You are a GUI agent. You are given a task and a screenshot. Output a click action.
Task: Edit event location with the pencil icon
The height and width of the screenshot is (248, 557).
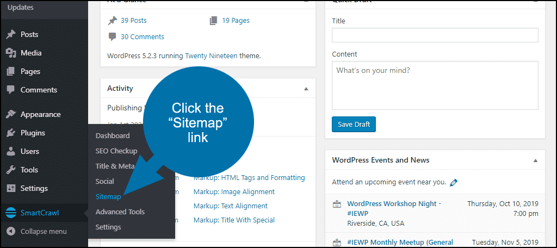pos(454,182)
